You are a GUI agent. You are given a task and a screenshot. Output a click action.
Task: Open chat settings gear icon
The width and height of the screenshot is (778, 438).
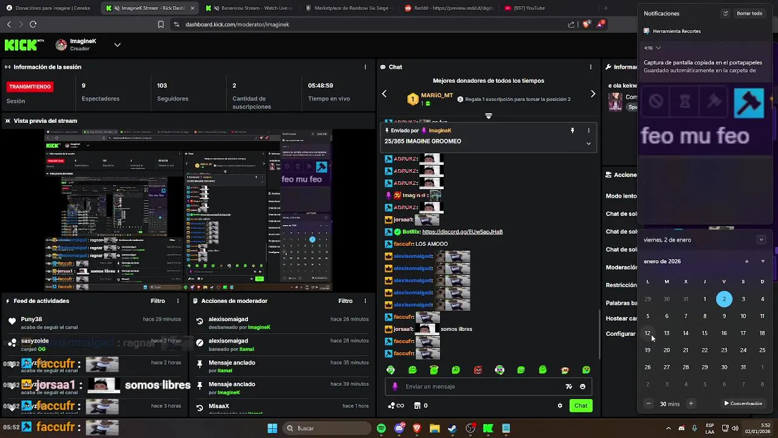click(x=560, y=406)
